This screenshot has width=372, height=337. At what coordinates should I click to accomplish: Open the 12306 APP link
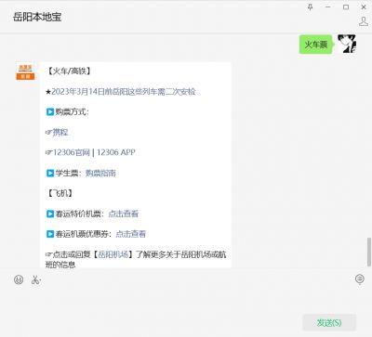click(x=116, y=152)
